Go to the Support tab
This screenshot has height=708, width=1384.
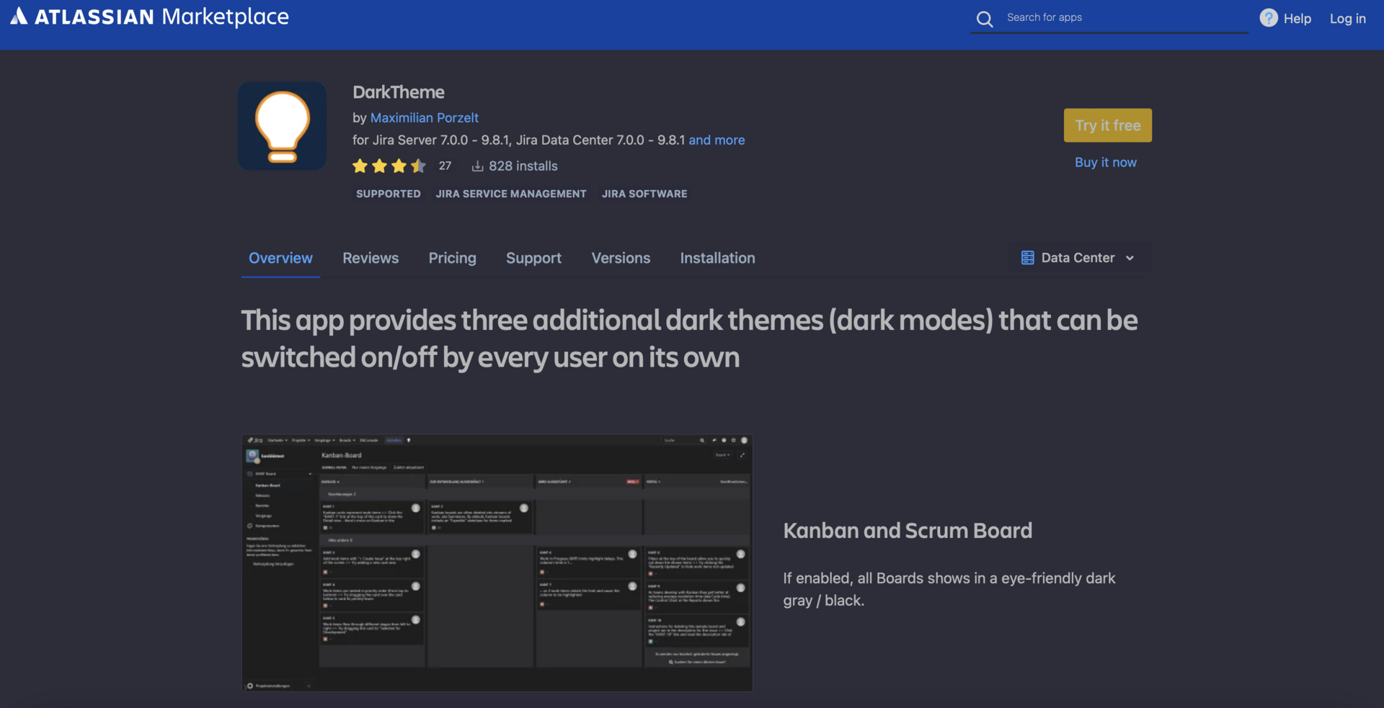point(533,258)
